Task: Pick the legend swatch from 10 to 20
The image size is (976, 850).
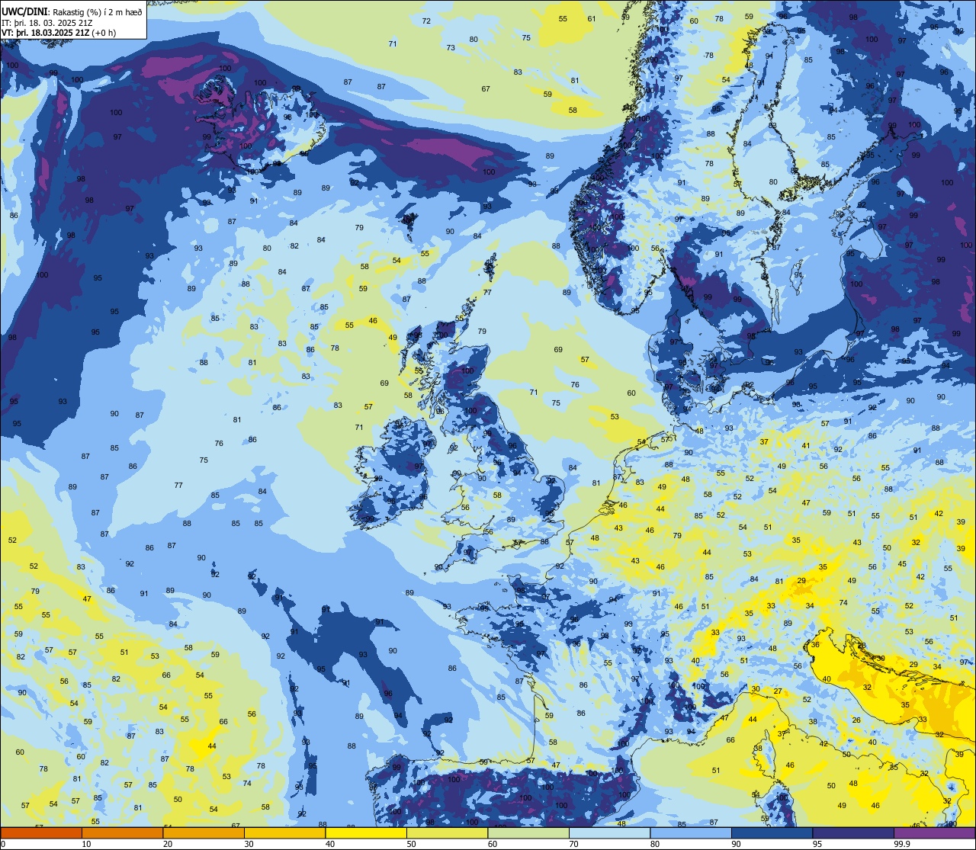Action: click(122, 832)
